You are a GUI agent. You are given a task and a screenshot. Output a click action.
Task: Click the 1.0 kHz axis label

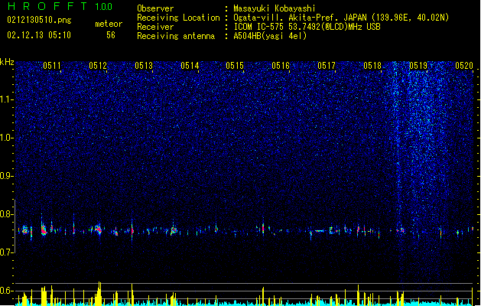coord(7,138)
